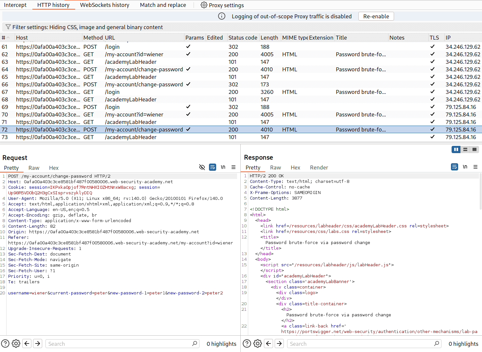Open the Response editor hamburger menu

tap(476, 167)
